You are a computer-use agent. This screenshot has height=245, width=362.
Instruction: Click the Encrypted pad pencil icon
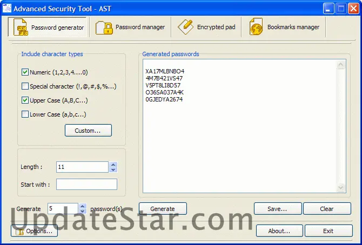click(x=185, y=27)
